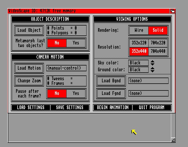188x147 pixels.
Task: Click the VIEWING OPTIONS header
Action: coord(132,19)
